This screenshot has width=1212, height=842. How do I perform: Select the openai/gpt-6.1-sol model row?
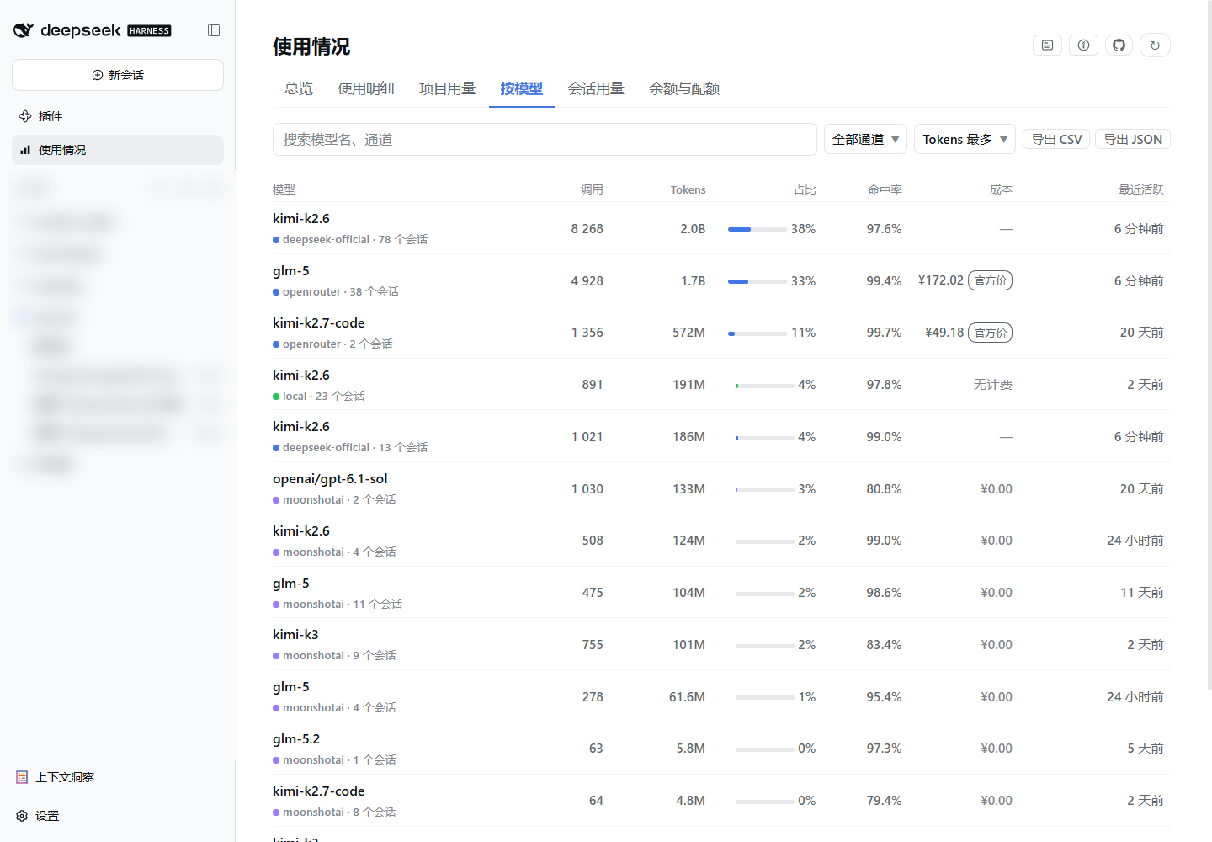[721, 488]
